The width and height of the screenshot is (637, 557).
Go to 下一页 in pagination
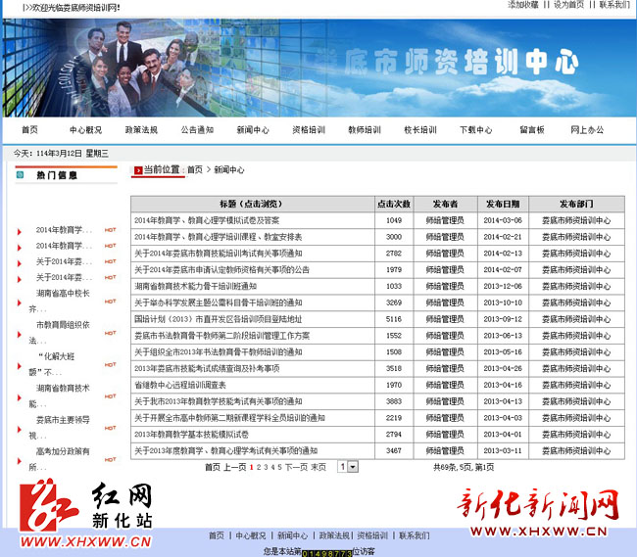coord(297,468)
